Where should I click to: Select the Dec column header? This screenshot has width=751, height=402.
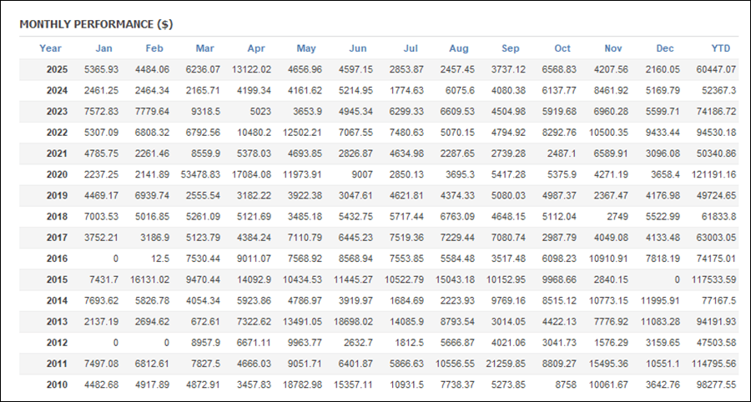tap(665, 48)
